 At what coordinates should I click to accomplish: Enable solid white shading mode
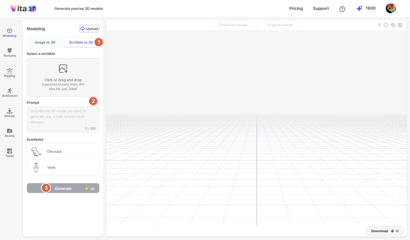click(x=386, y=25)
